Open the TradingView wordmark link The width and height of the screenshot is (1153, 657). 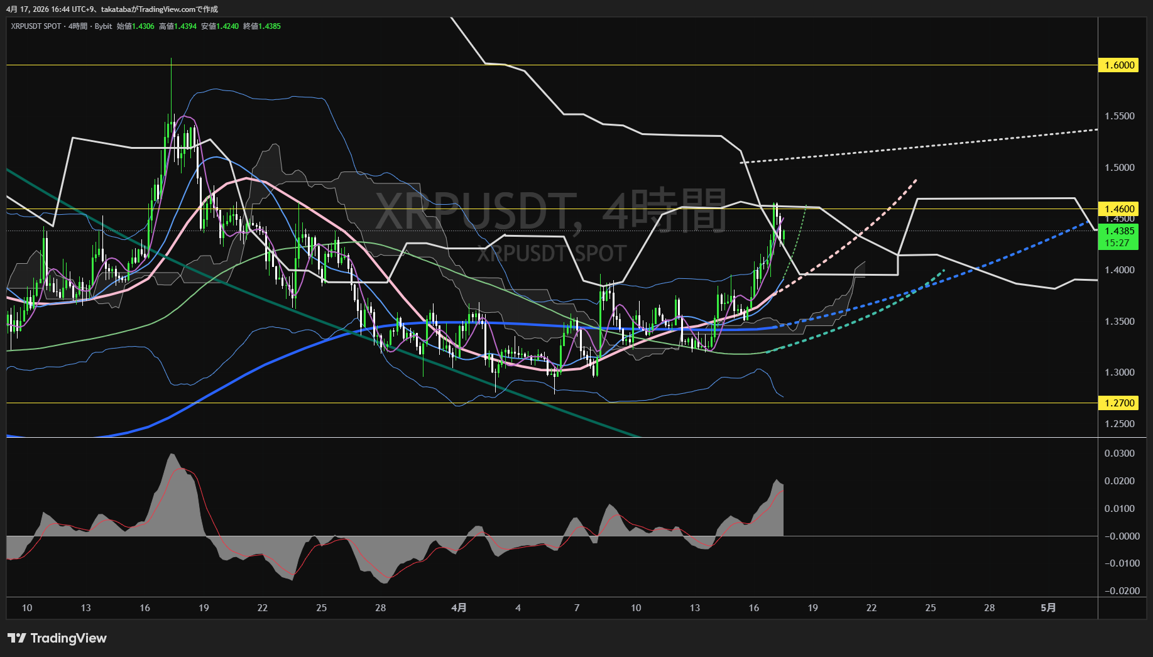[68, 638]
